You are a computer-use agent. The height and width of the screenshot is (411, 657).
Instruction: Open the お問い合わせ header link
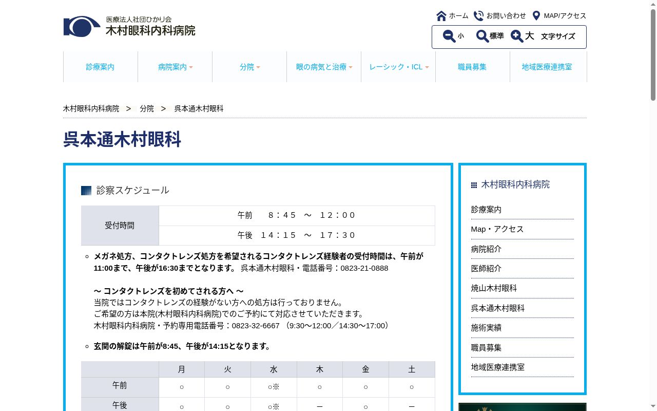click(506, 16)
